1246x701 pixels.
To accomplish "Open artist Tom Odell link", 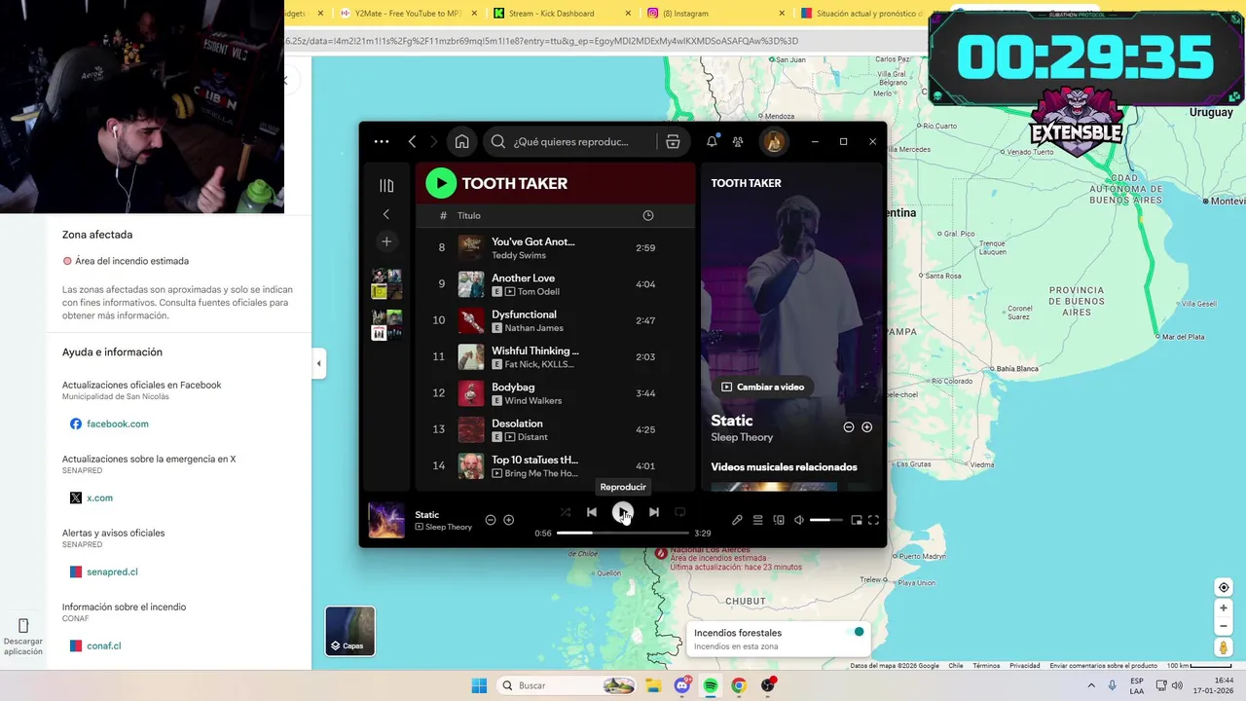I will tap(538, 291).
